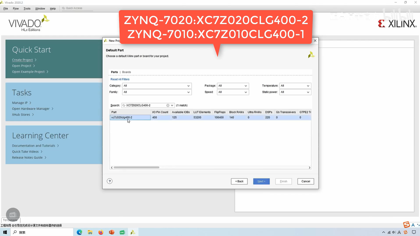Click the Windows Start button

pos(5,232)
